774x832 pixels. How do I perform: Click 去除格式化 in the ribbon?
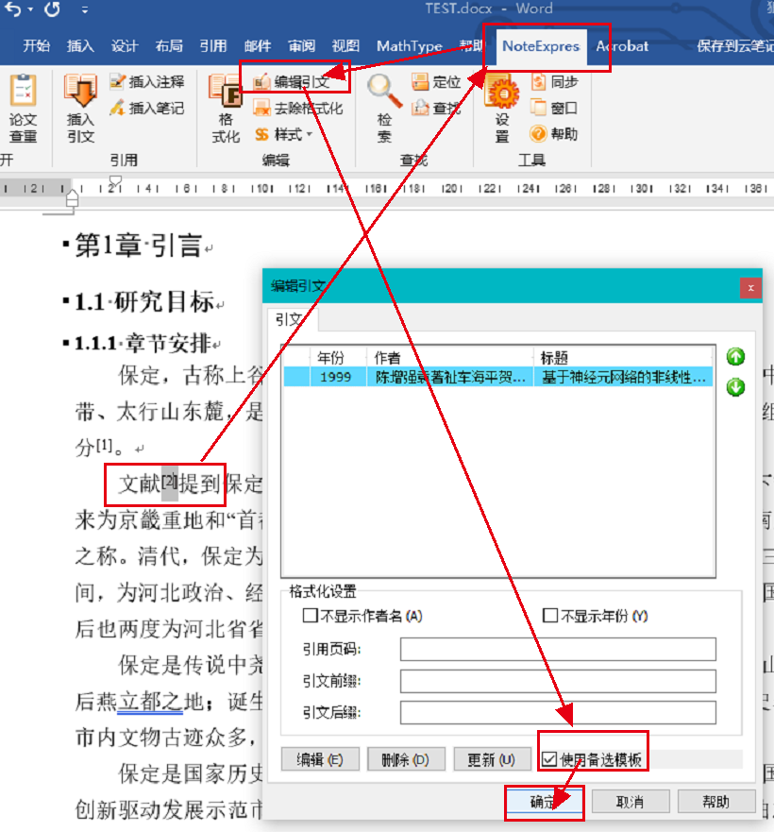(298, 109)
